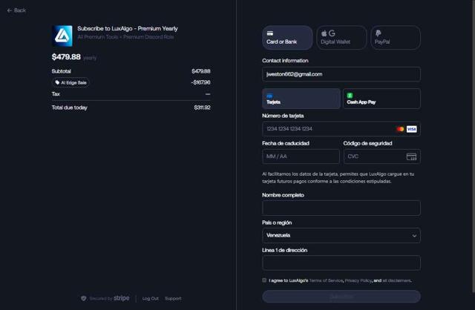475x310 pixels.
Task: Click the card icon in Card or Bank tab
Action: pos(269,33)
